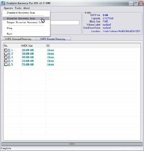Click the Capacity value 219.75 GB
The width and height of the screenshot is (144, 151).
pos(108,18)
